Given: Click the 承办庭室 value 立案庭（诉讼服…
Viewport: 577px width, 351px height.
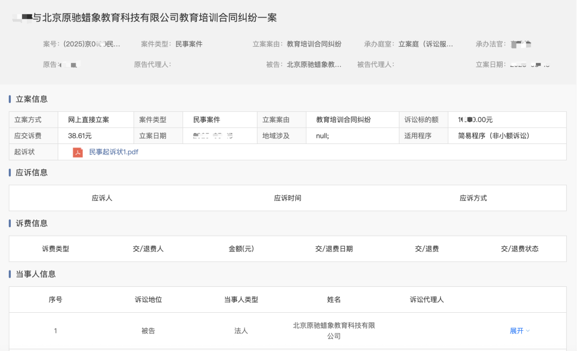Looking at the screenshot, I should pos(426,44).
